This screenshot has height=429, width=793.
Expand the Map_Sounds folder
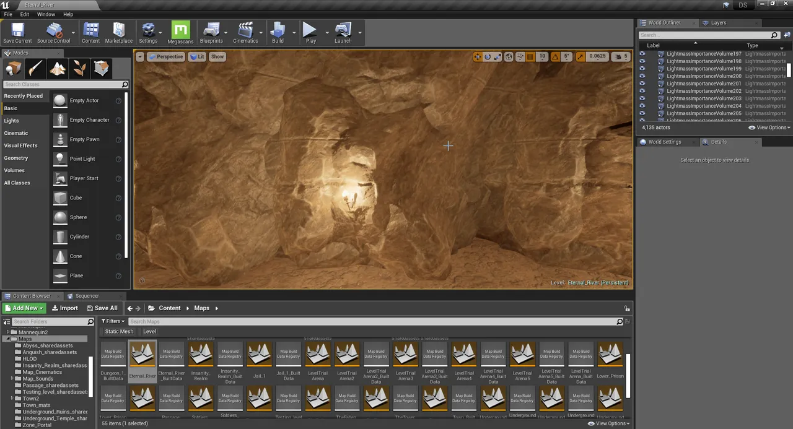point(13,379)
